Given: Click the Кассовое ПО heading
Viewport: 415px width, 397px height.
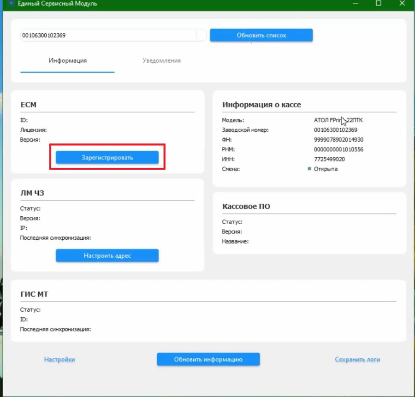Looking at the screenshot, I should coord(246,206).
